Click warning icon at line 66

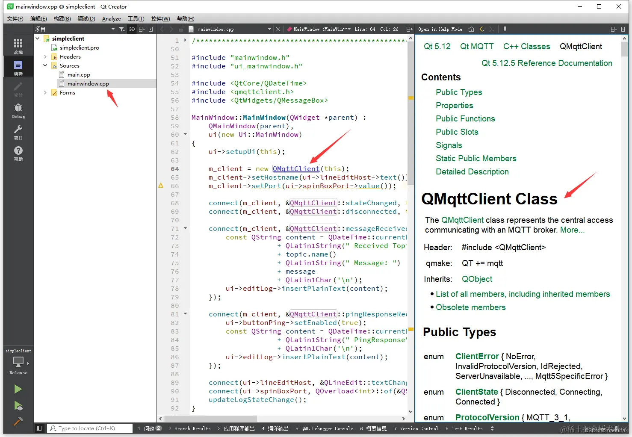pos(161,186)
